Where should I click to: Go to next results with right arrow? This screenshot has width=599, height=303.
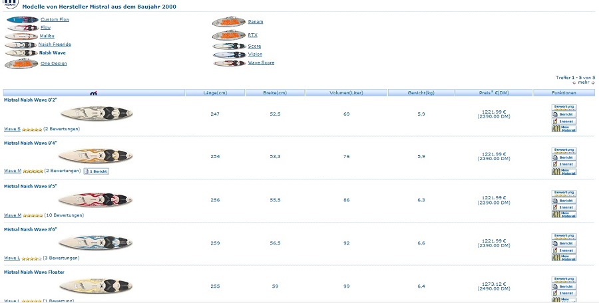tap(593, 82)
